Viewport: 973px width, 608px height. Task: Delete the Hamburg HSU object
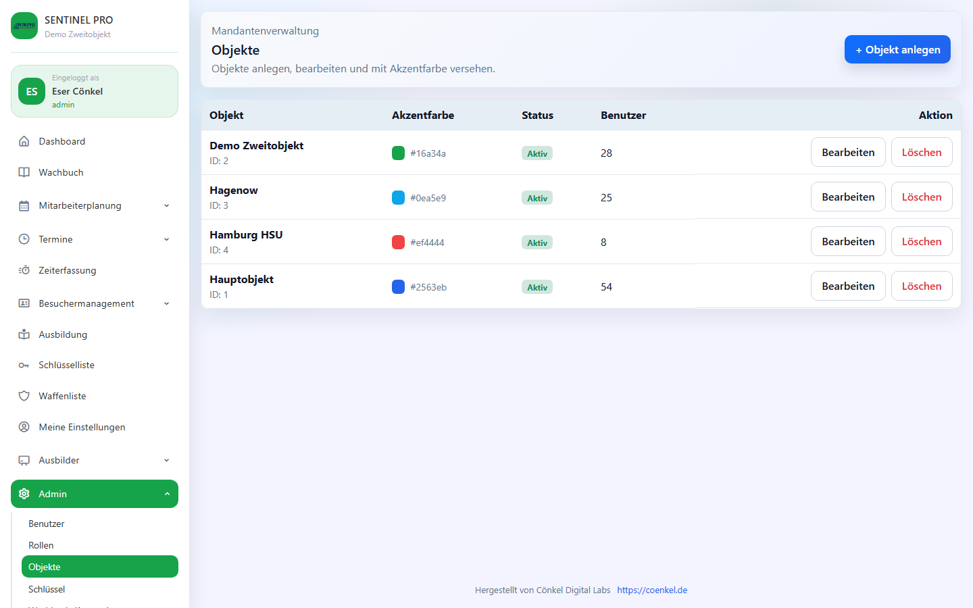tap(922, 242)
